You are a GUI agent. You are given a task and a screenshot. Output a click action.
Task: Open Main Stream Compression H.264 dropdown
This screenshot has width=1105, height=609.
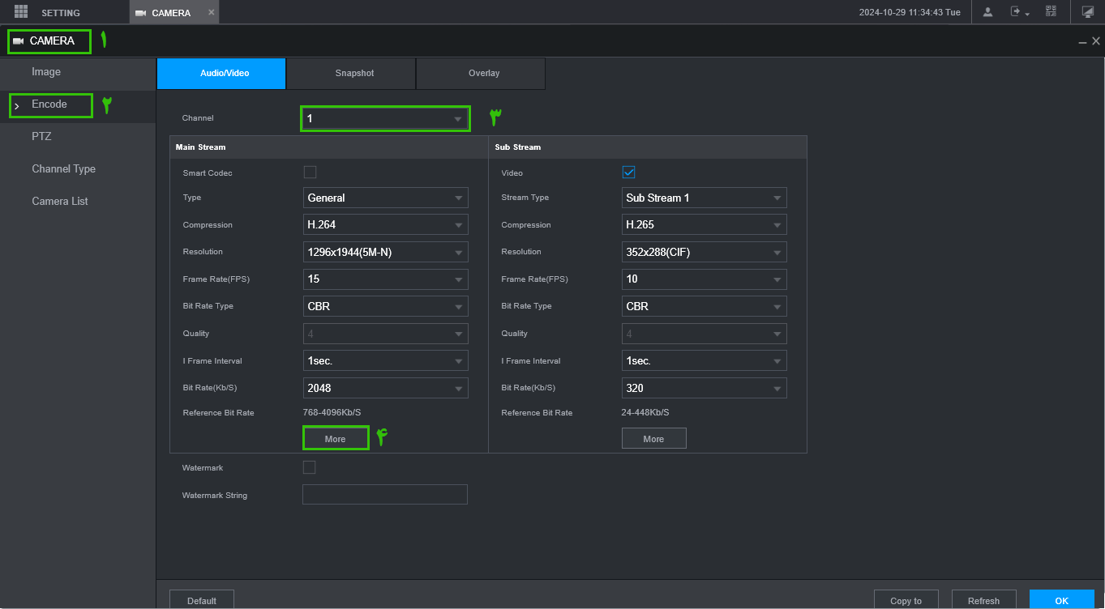tap(385, 225)
